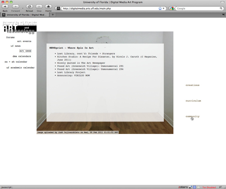The width and height of the screenshot is (226, 189).
Task: Open 'Nicely Quoted in The Art Newspaper'
Action: coord(81,63)
